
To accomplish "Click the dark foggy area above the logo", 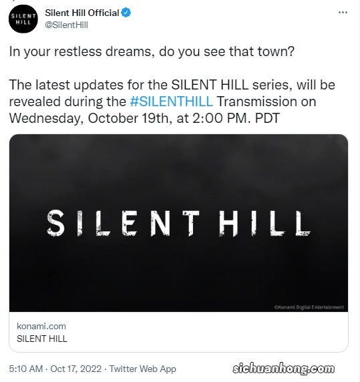I will click(x=178, y=170).
